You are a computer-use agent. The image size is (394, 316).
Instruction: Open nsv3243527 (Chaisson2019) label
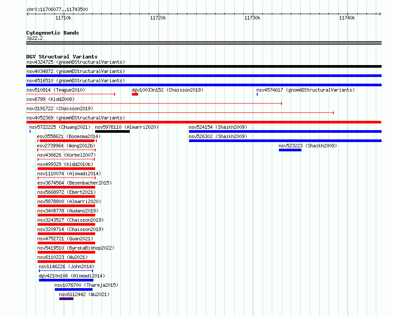click(70, 220)
